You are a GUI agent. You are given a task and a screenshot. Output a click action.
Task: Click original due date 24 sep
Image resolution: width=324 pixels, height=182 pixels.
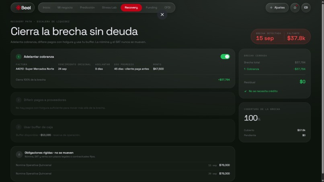[62, 69]
